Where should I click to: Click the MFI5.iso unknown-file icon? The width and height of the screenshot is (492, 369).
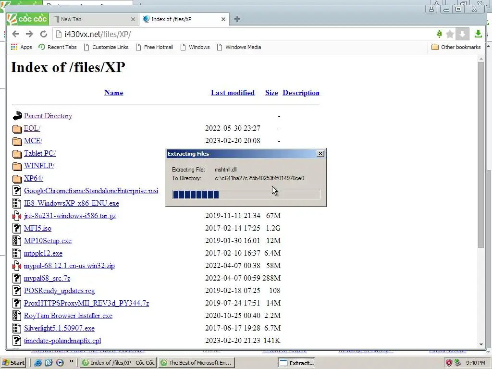pos(17,228)
